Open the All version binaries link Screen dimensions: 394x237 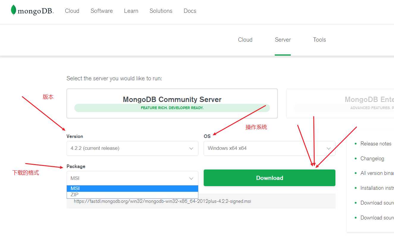coord(377,173)
